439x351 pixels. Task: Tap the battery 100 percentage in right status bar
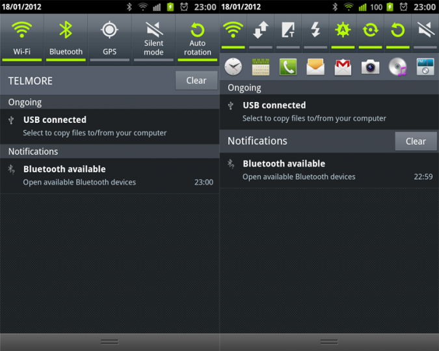click(376, 7)
